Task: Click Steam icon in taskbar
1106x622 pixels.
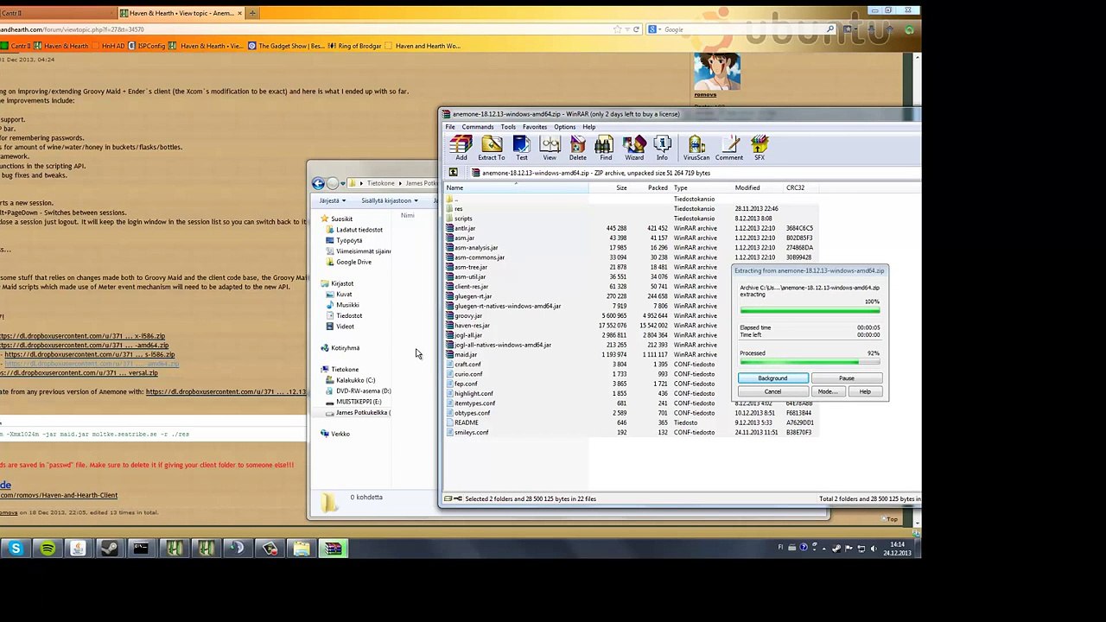Action: pyautogui.click(x=110, y=549)
